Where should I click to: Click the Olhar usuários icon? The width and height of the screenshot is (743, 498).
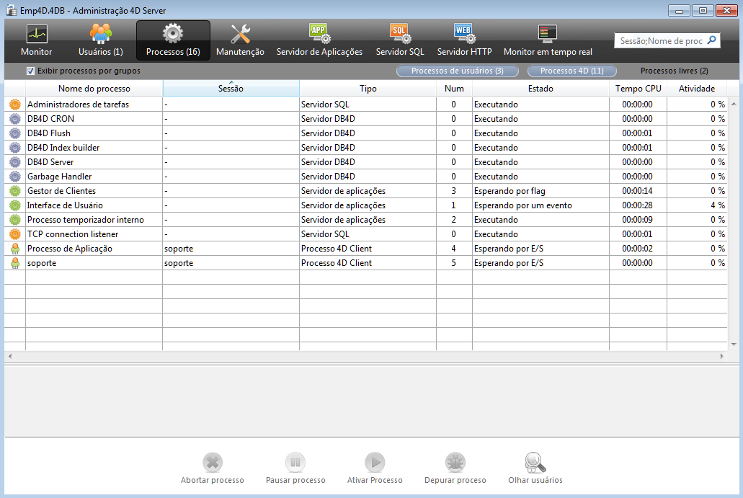coord(535,462)
